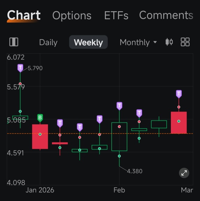Select the Chart tab
This screenshot has height=201, width=200.
point(24,15)
